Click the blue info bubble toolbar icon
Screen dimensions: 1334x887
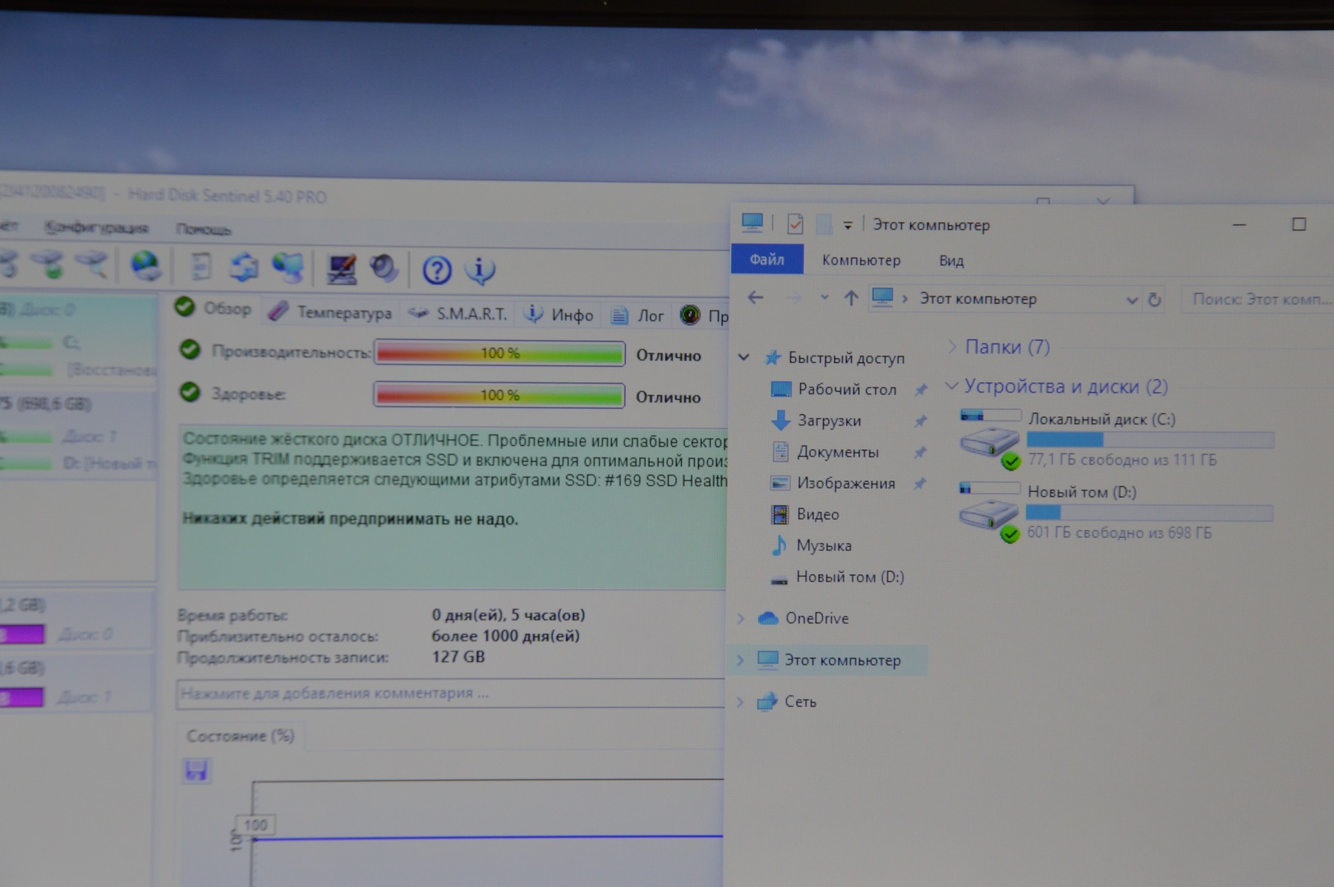480,269
